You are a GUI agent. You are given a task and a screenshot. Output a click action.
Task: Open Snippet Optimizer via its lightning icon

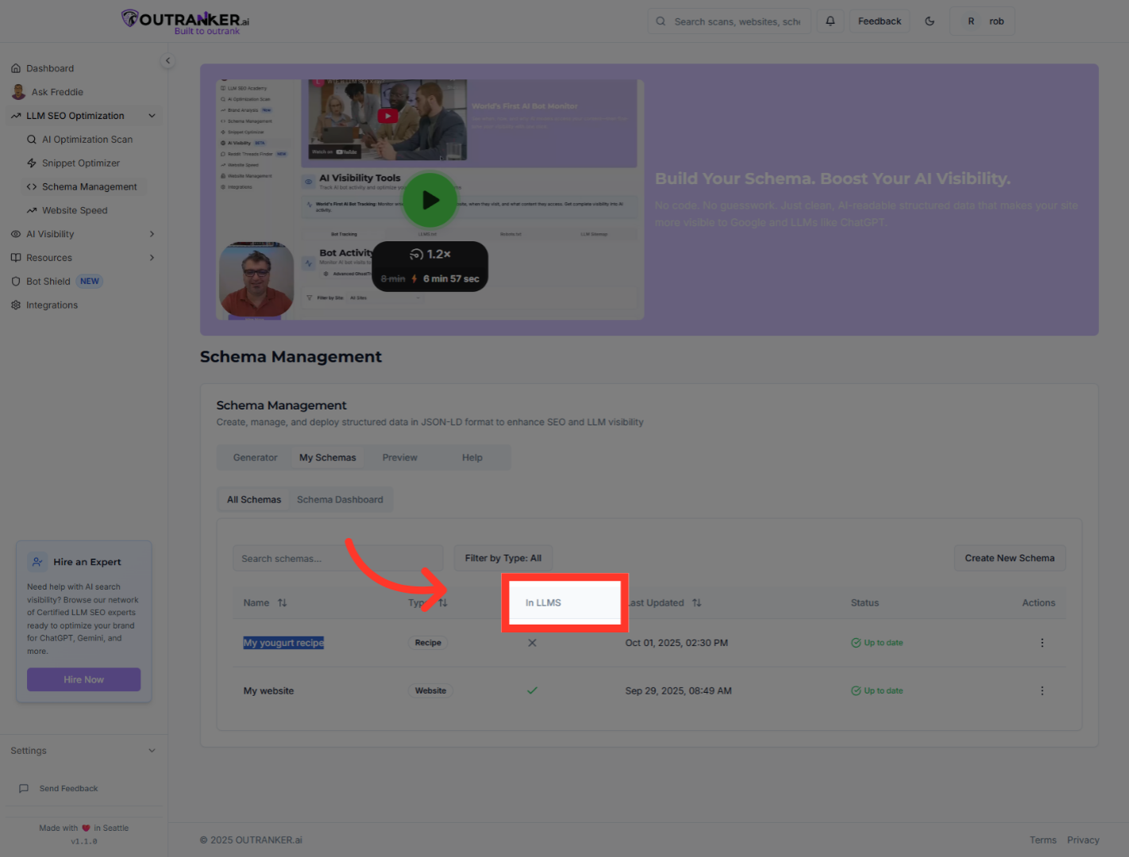pyautogui.click(x=32, y=163)
